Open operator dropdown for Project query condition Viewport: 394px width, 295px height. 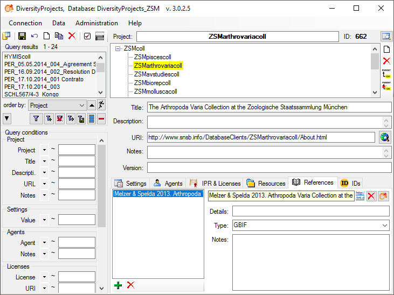(x=45, y=150)
